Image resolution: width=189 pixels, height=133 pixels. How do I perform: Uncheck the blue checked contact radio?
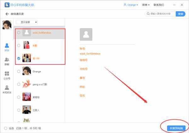(x=19, y=58)
